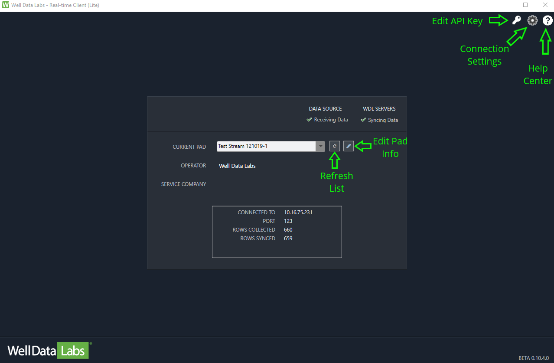Open the Edit API Key icon
Viewport: 554px width, 363px height.
[516, 20]
